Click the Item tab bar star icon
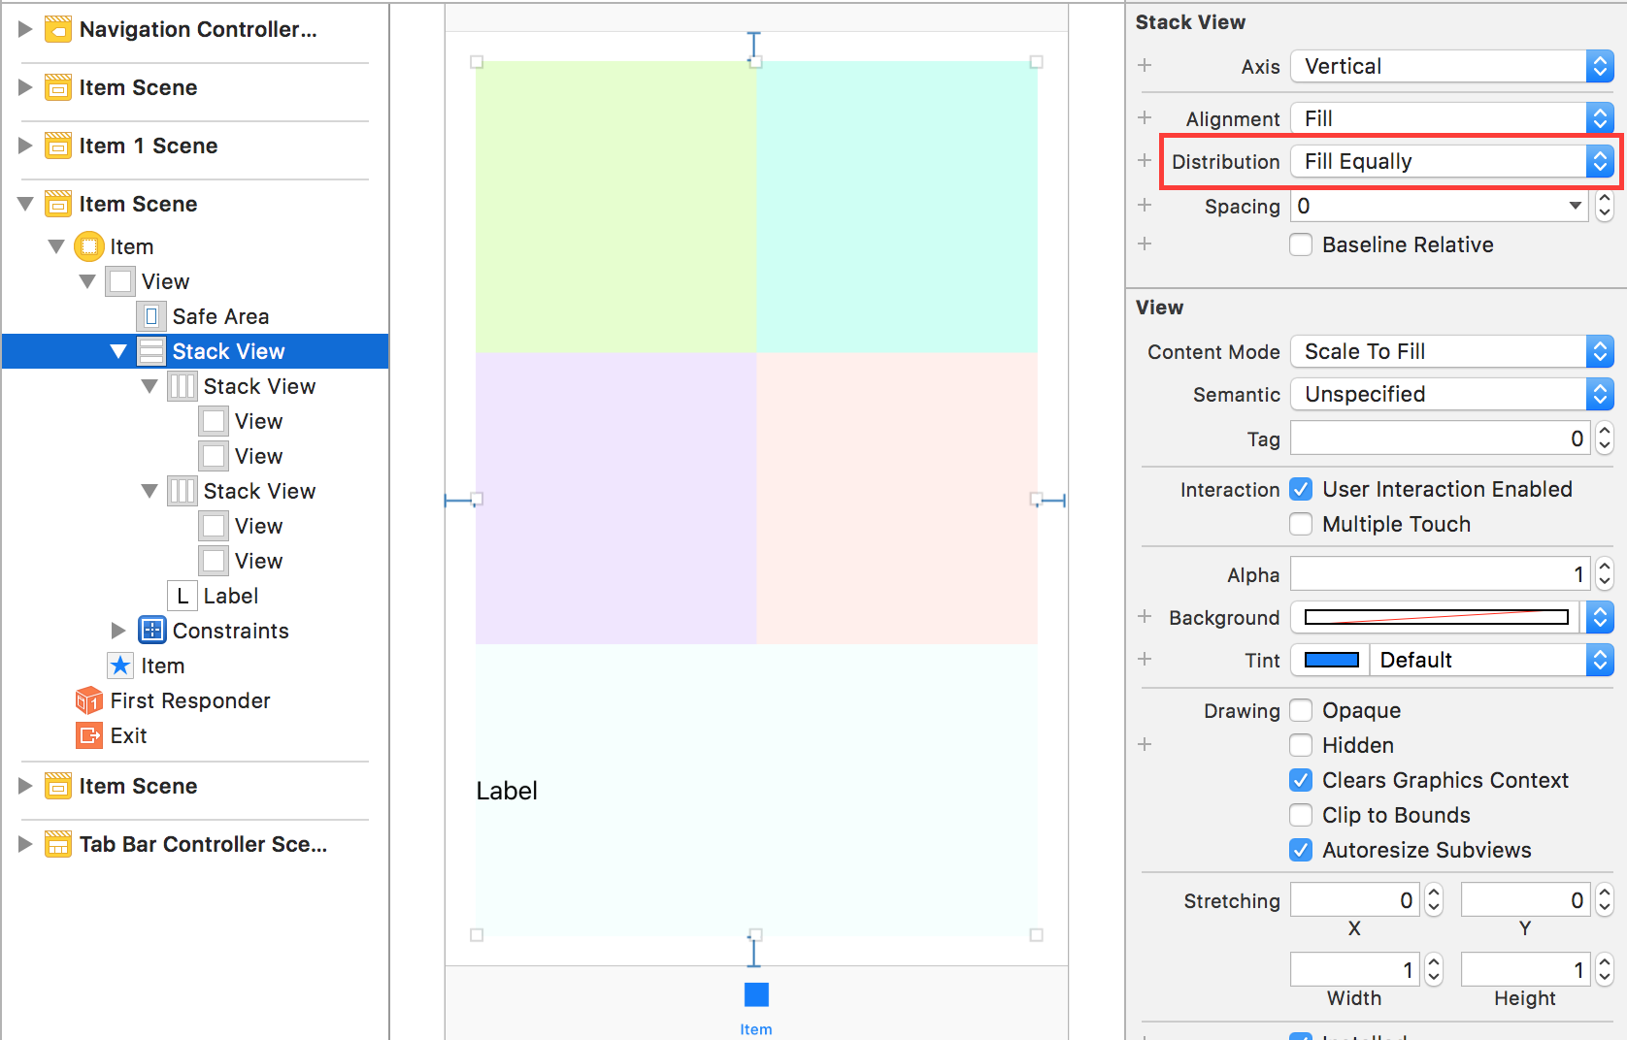Screen dimensions: 1627x1040 tap(120, 666)
